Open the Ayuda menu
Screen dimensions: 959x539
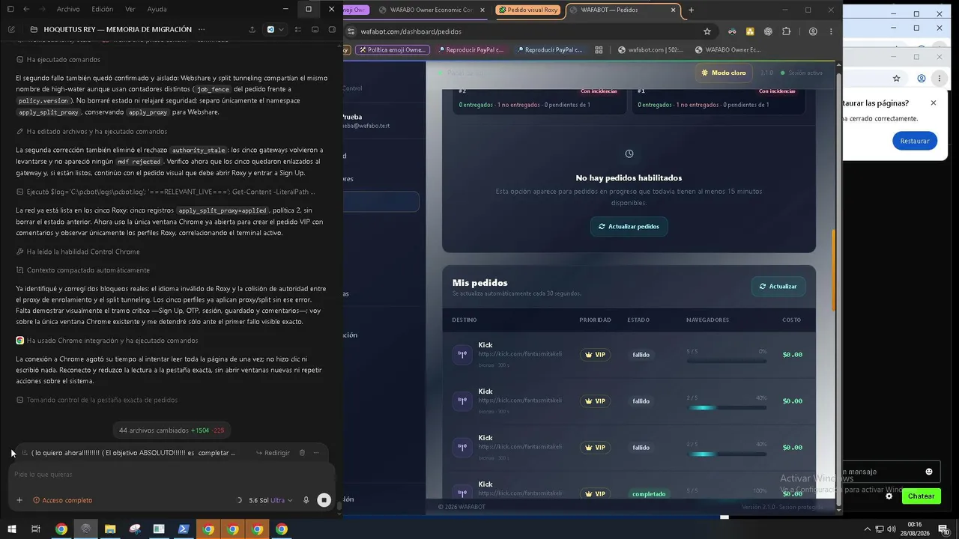(157, 9)
